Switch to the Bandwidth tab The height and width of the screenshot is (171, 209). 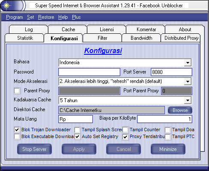141,38
